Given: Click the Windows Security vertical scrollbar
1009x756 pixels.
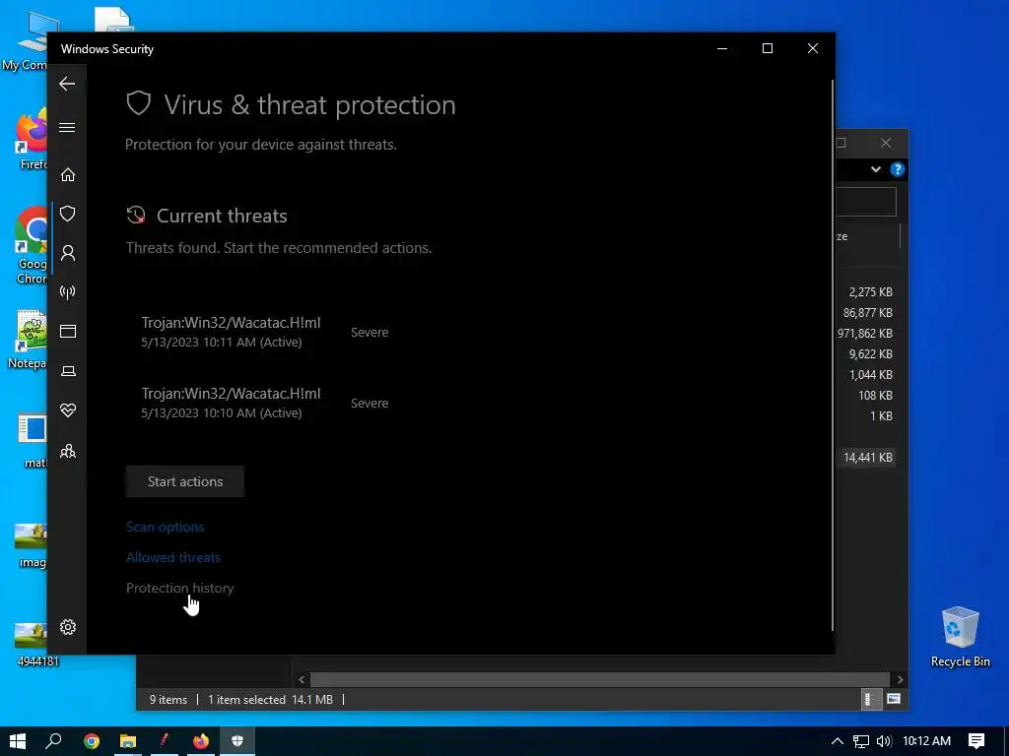Looking at the screenshot, I should tap(833, 355).
